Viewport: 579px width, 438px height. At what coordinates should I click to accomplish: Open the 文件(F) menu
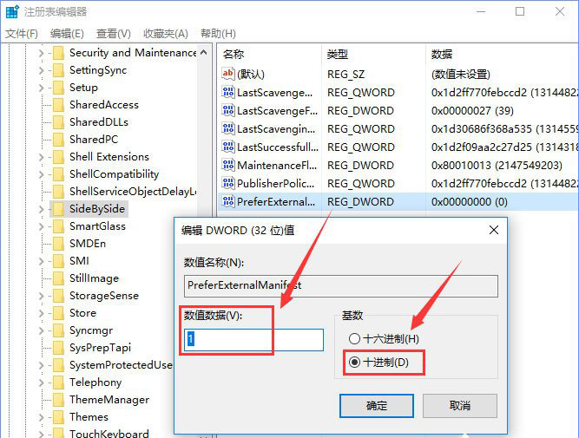pyautogui.click(x=22, y=34)
